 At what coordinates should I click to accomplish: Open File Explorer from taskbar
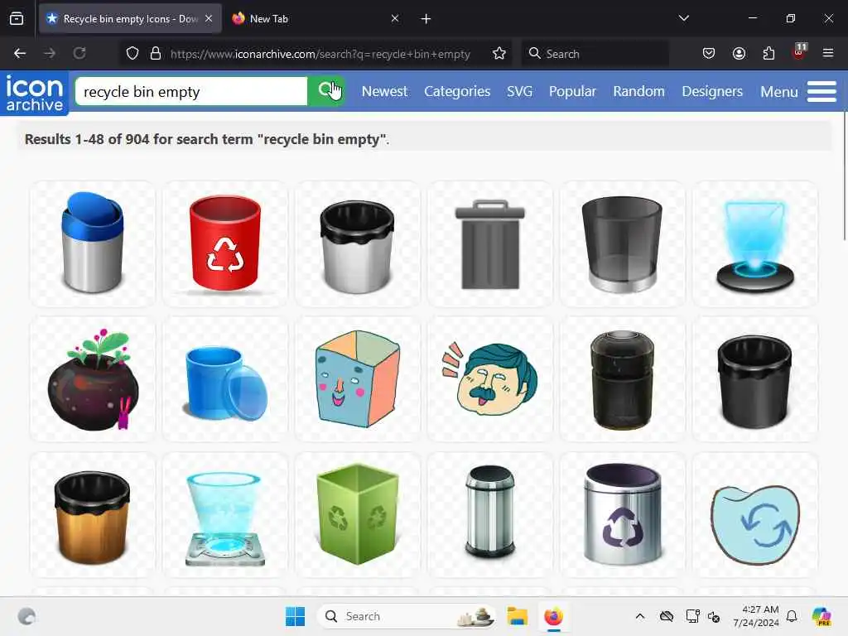pos(517,616)
